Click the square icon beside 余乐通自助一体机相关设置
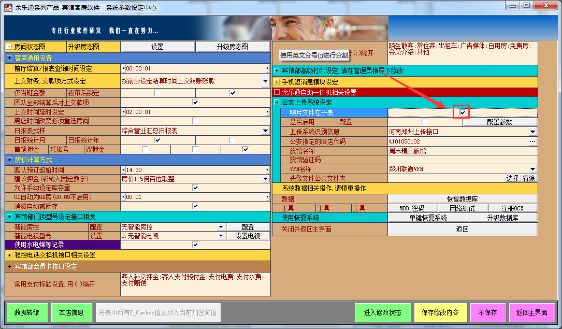This screenshot has width=562, height=329. [x=277, y=92]
